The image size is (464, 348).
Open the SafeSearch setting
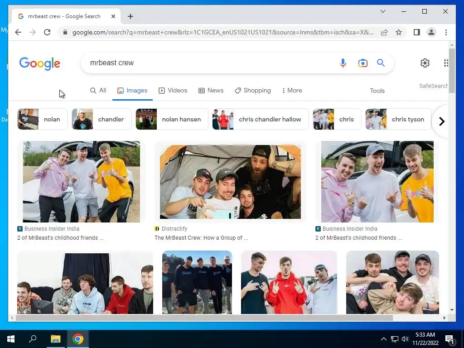coord(433,86)
